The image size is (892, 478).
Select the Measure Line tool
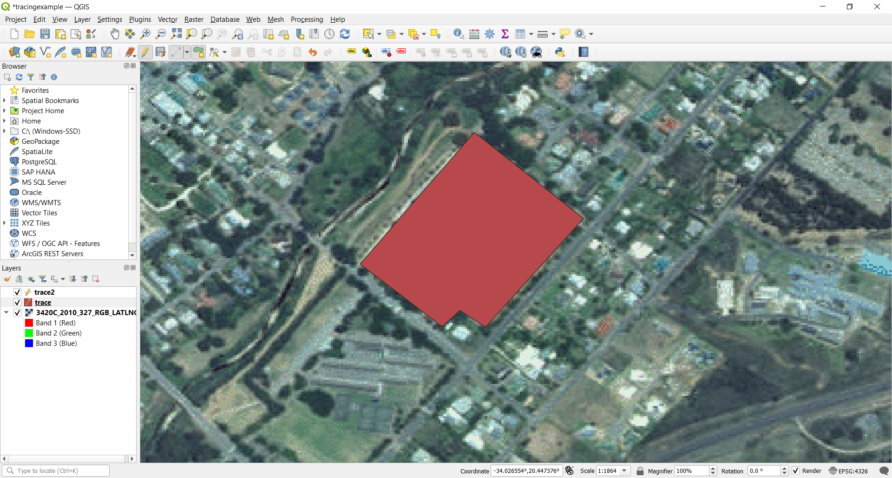(x=543, y=34)
